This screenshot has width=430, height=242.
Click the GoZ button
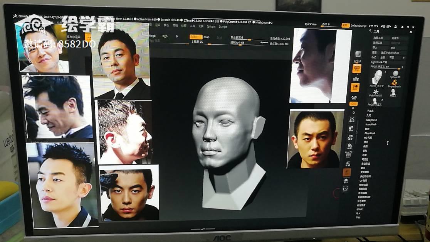tap(373, 58)
